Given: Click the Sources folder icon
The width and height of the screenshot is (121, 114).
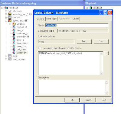Looking at the screenshot, I should (x=14, y=24).
